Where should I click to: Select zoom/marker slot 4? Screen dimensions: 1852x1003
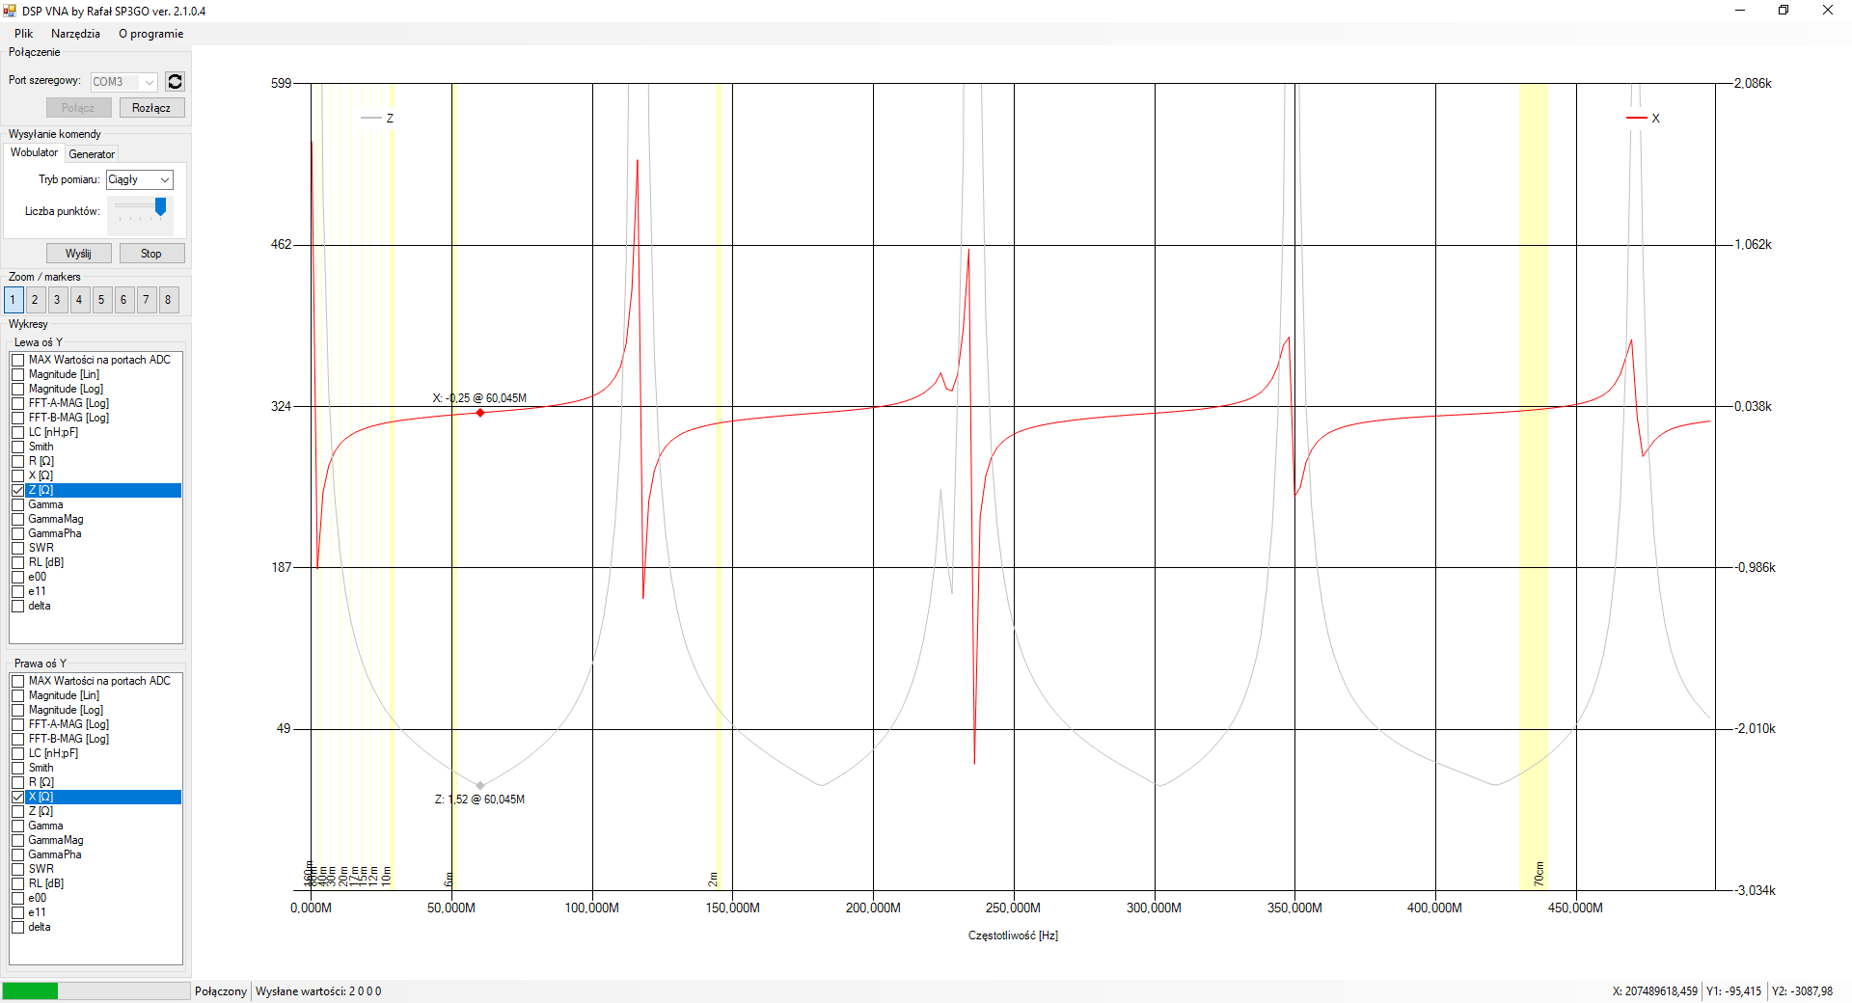point(79,300)
